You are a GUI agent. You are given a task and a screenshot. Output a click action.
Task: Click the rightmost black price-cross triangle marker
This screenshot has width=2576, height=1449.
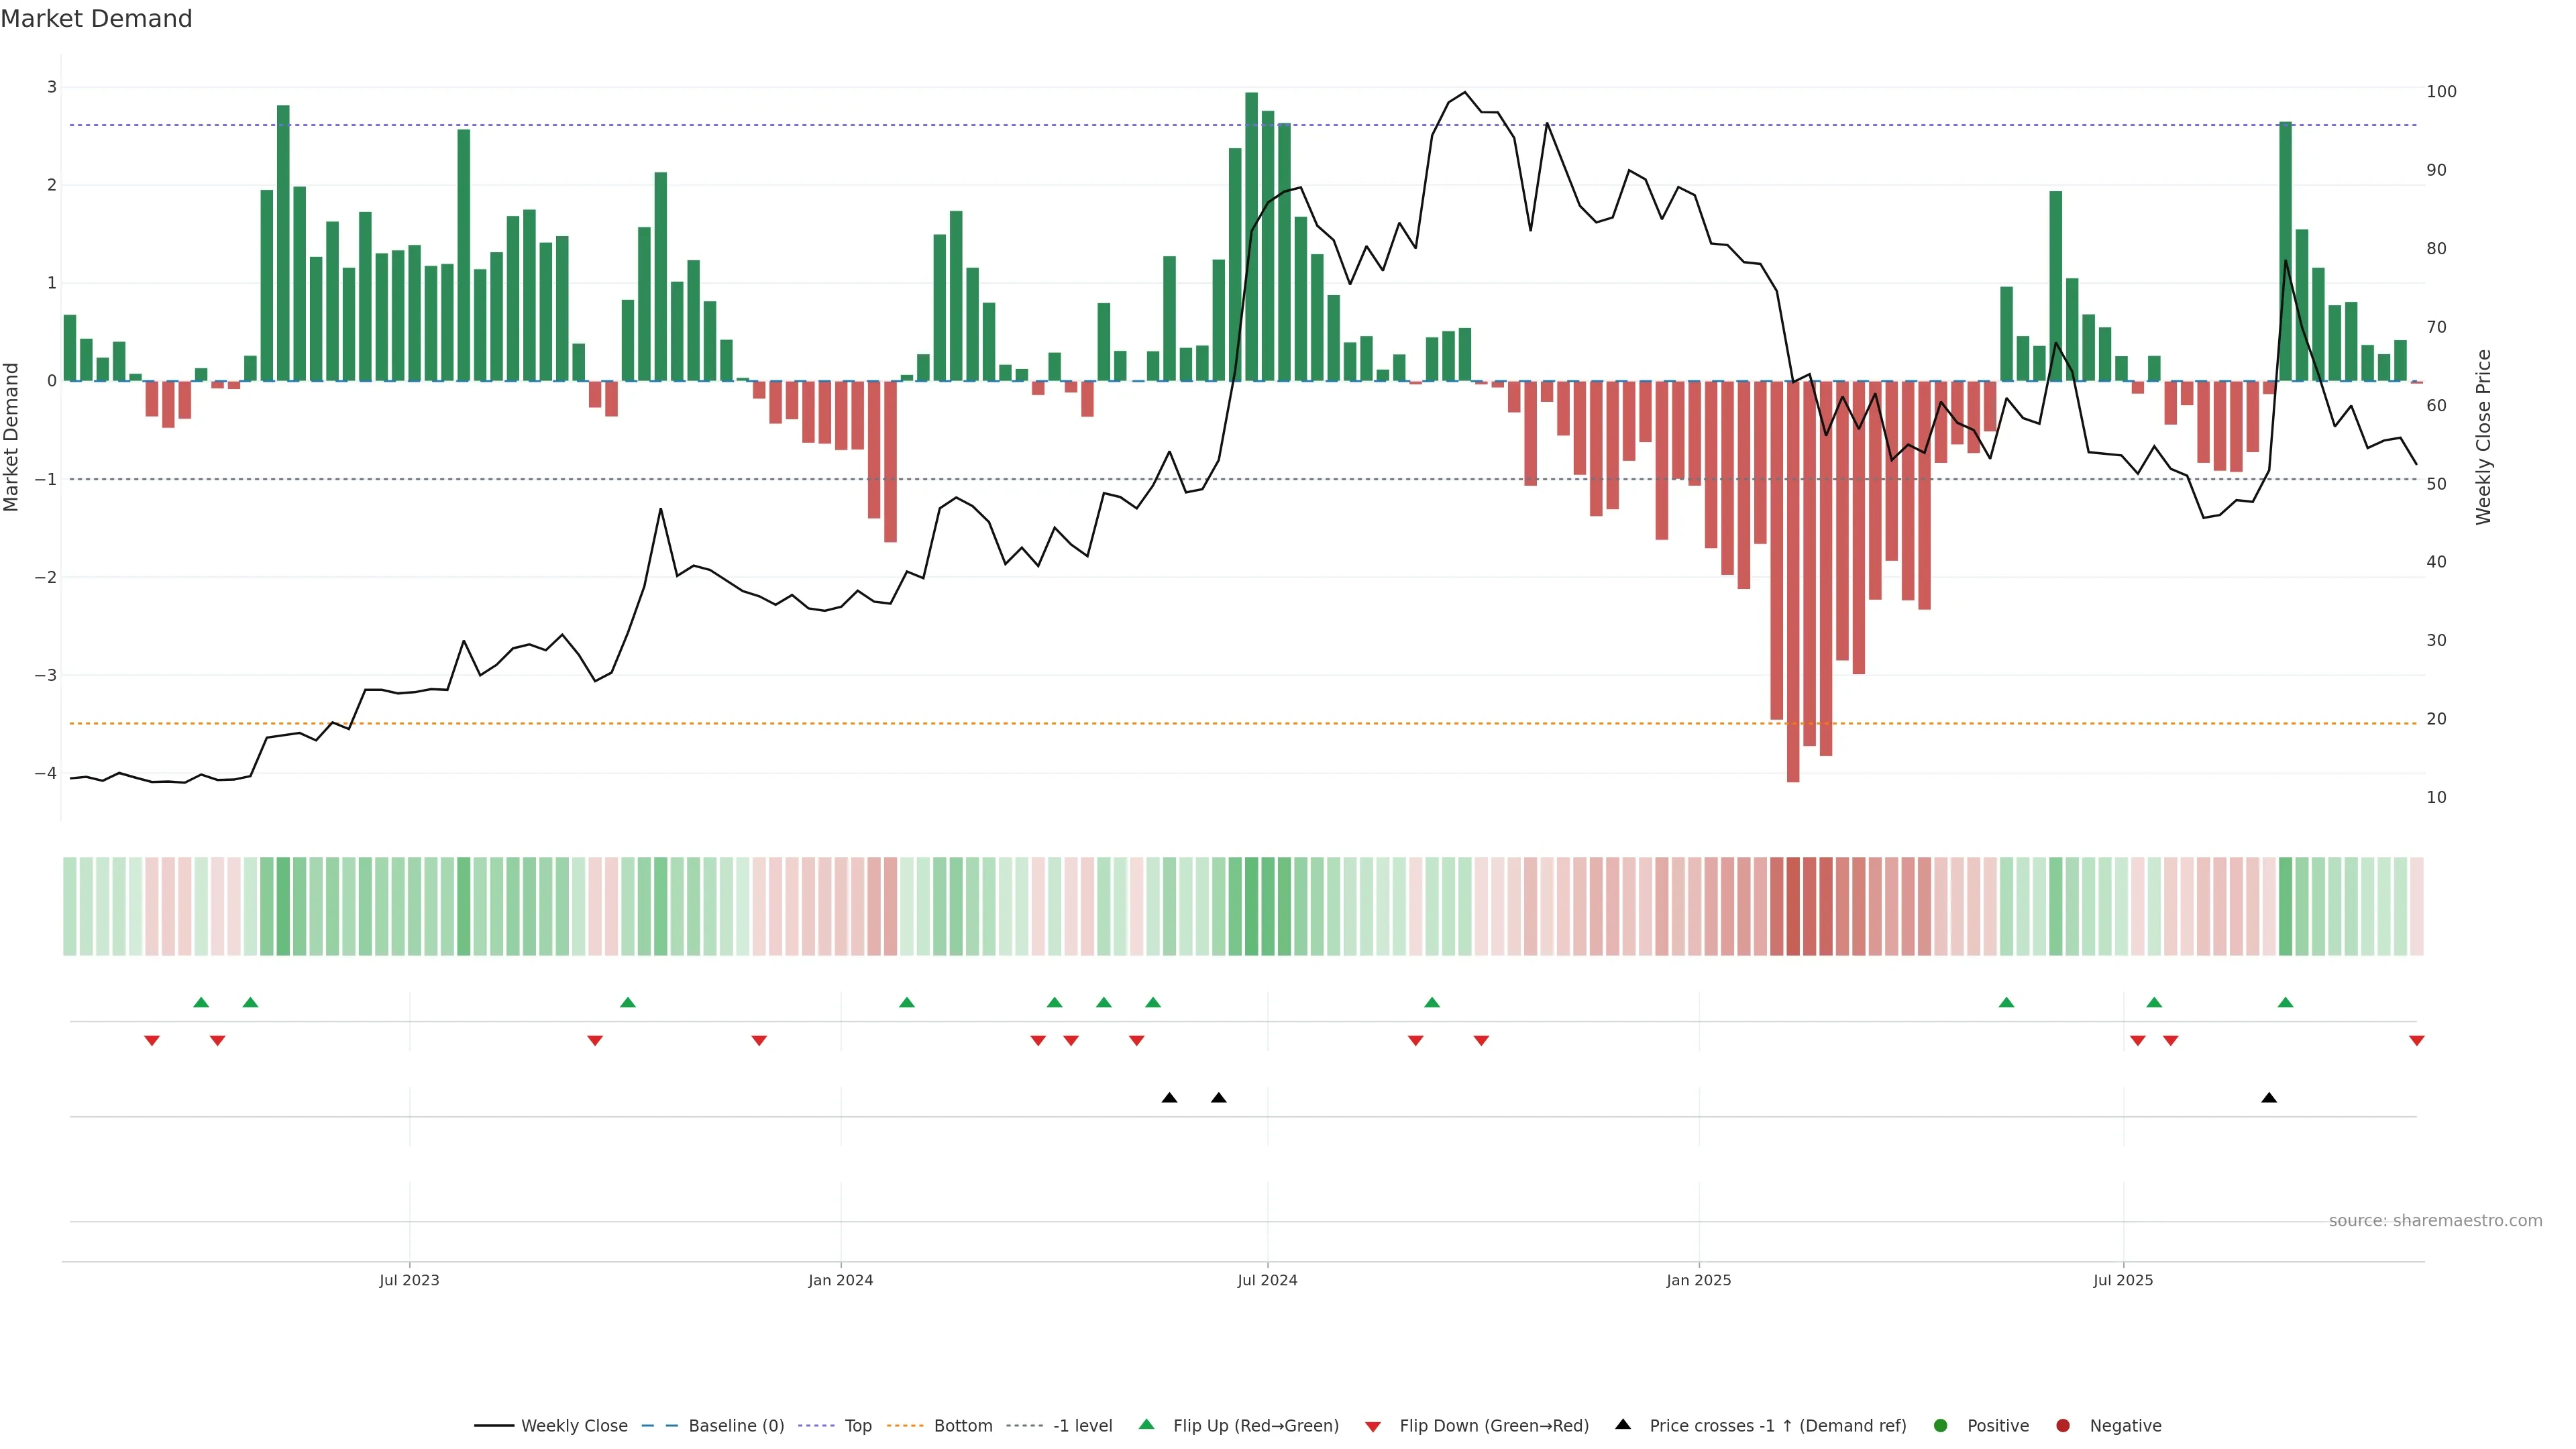(2269, 1098)
